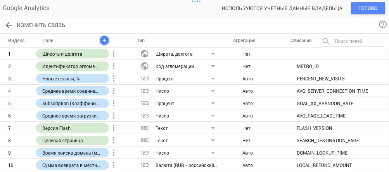Click the Тип column header

tap(141, 41)
